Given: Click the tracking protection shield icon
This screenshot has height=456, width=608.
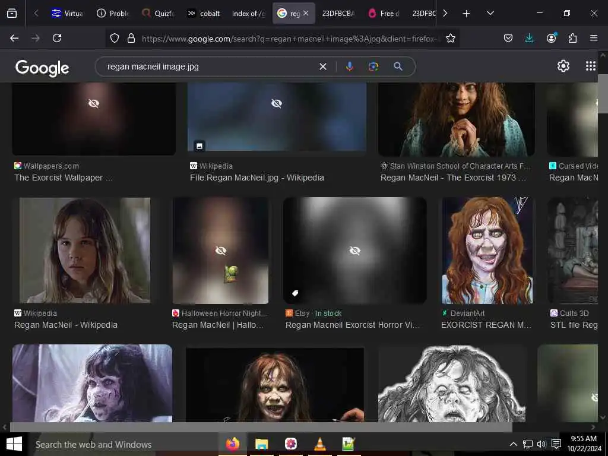Looking at the screenshot, I should tap(115, 38).
